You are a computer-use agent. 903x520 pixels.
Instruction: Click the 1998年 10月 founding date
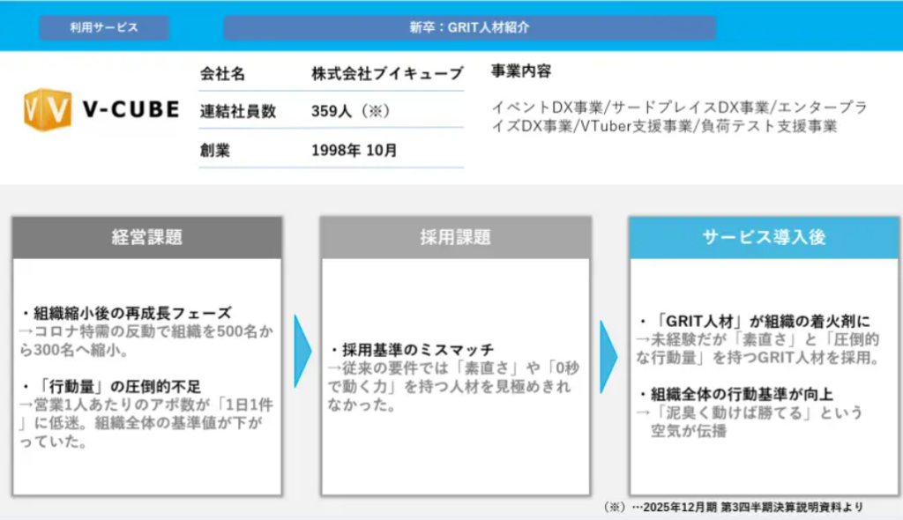354,151
